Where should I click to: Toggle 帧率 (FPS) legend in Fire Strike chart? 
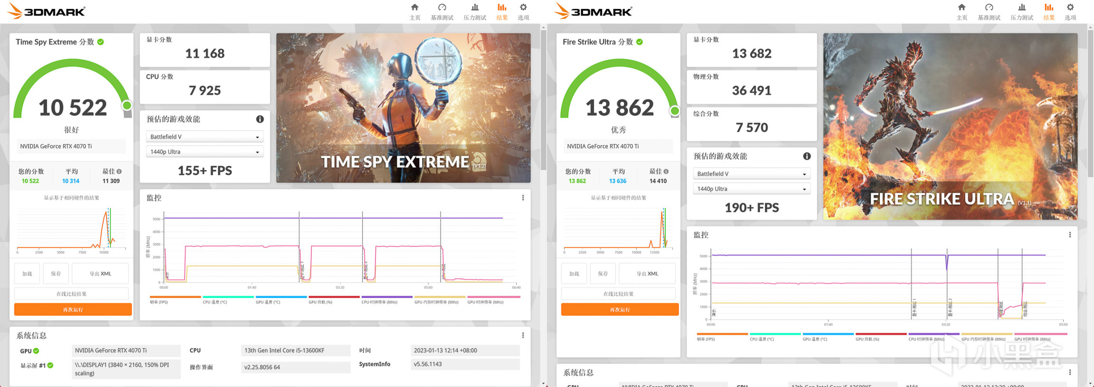[x=722, y=337]
